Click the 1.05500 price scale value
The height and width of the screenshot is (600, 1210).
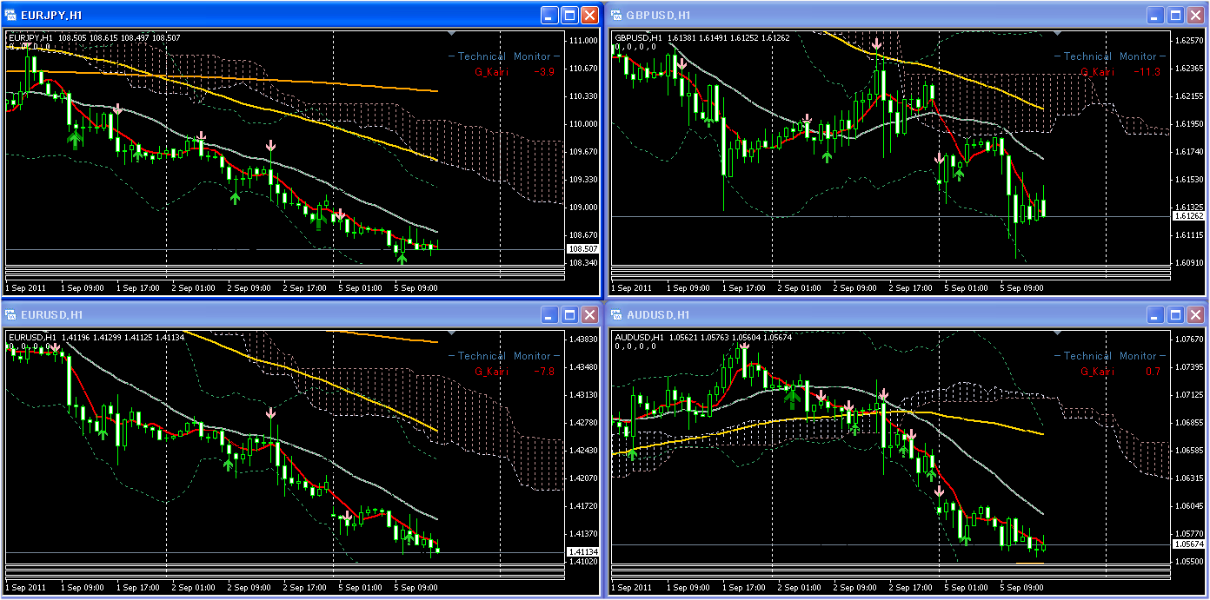pos(1188,562)
